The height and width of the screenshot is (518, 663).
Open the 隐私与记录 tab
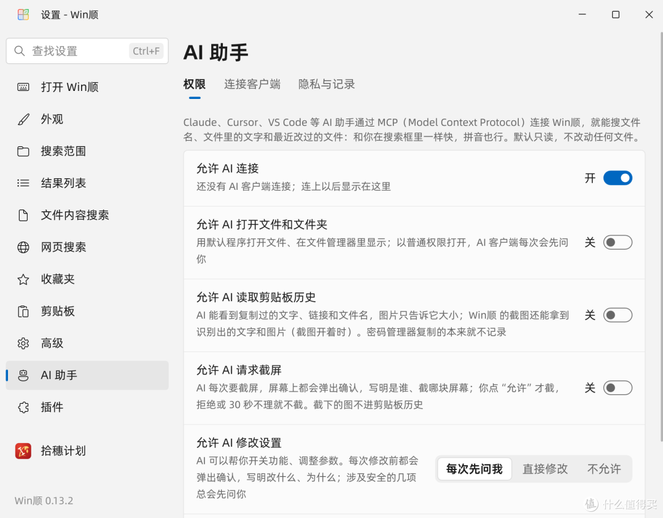327,84
